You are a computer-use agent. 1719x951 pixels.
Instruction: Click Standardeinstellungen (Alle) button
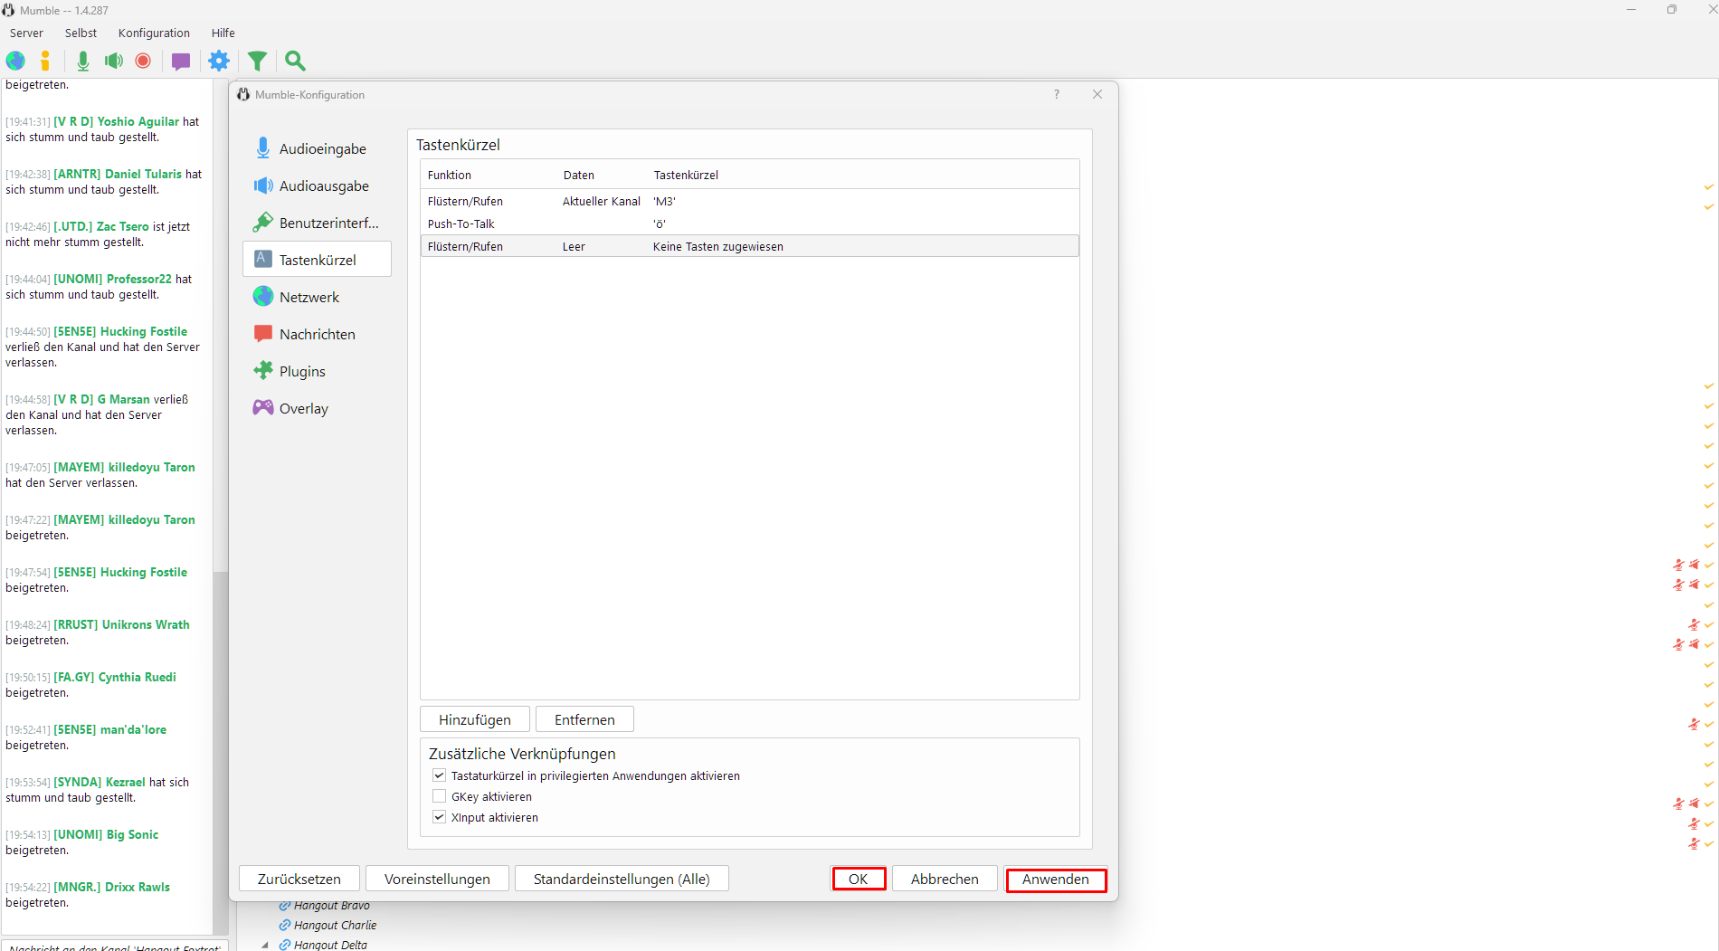pyautogui.click(x=622, y=879)
